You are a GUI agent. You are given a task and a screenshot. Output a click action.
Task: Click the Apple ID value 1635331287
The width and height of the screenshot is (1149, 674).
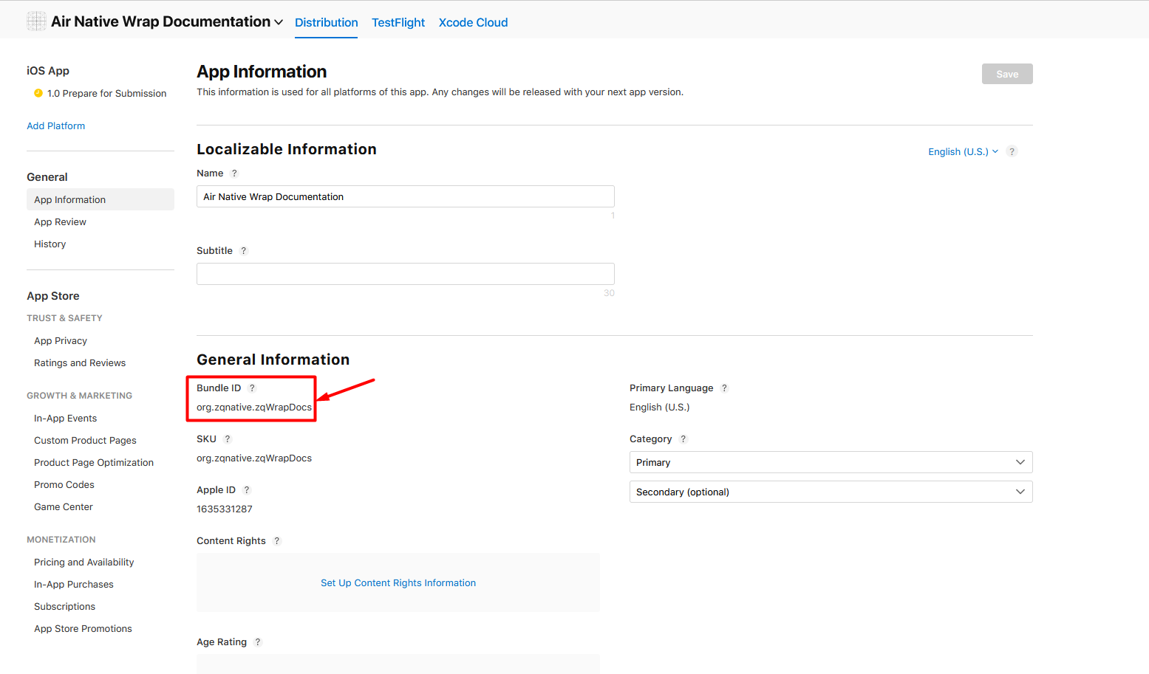(225, 509)
